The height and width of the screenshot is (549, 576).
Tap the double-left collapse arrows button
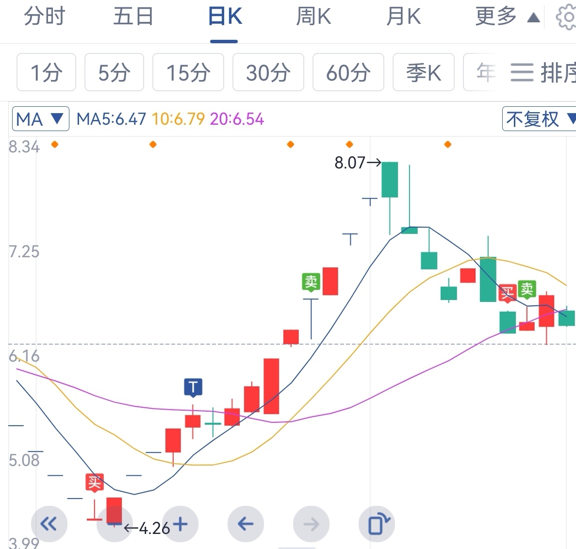[49, 524]
